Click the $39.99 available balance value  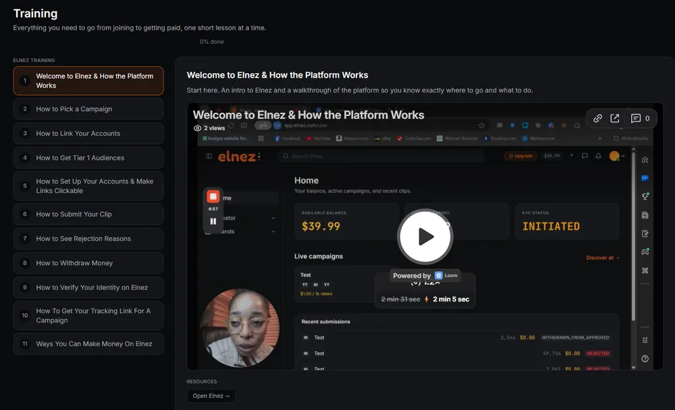321,227
